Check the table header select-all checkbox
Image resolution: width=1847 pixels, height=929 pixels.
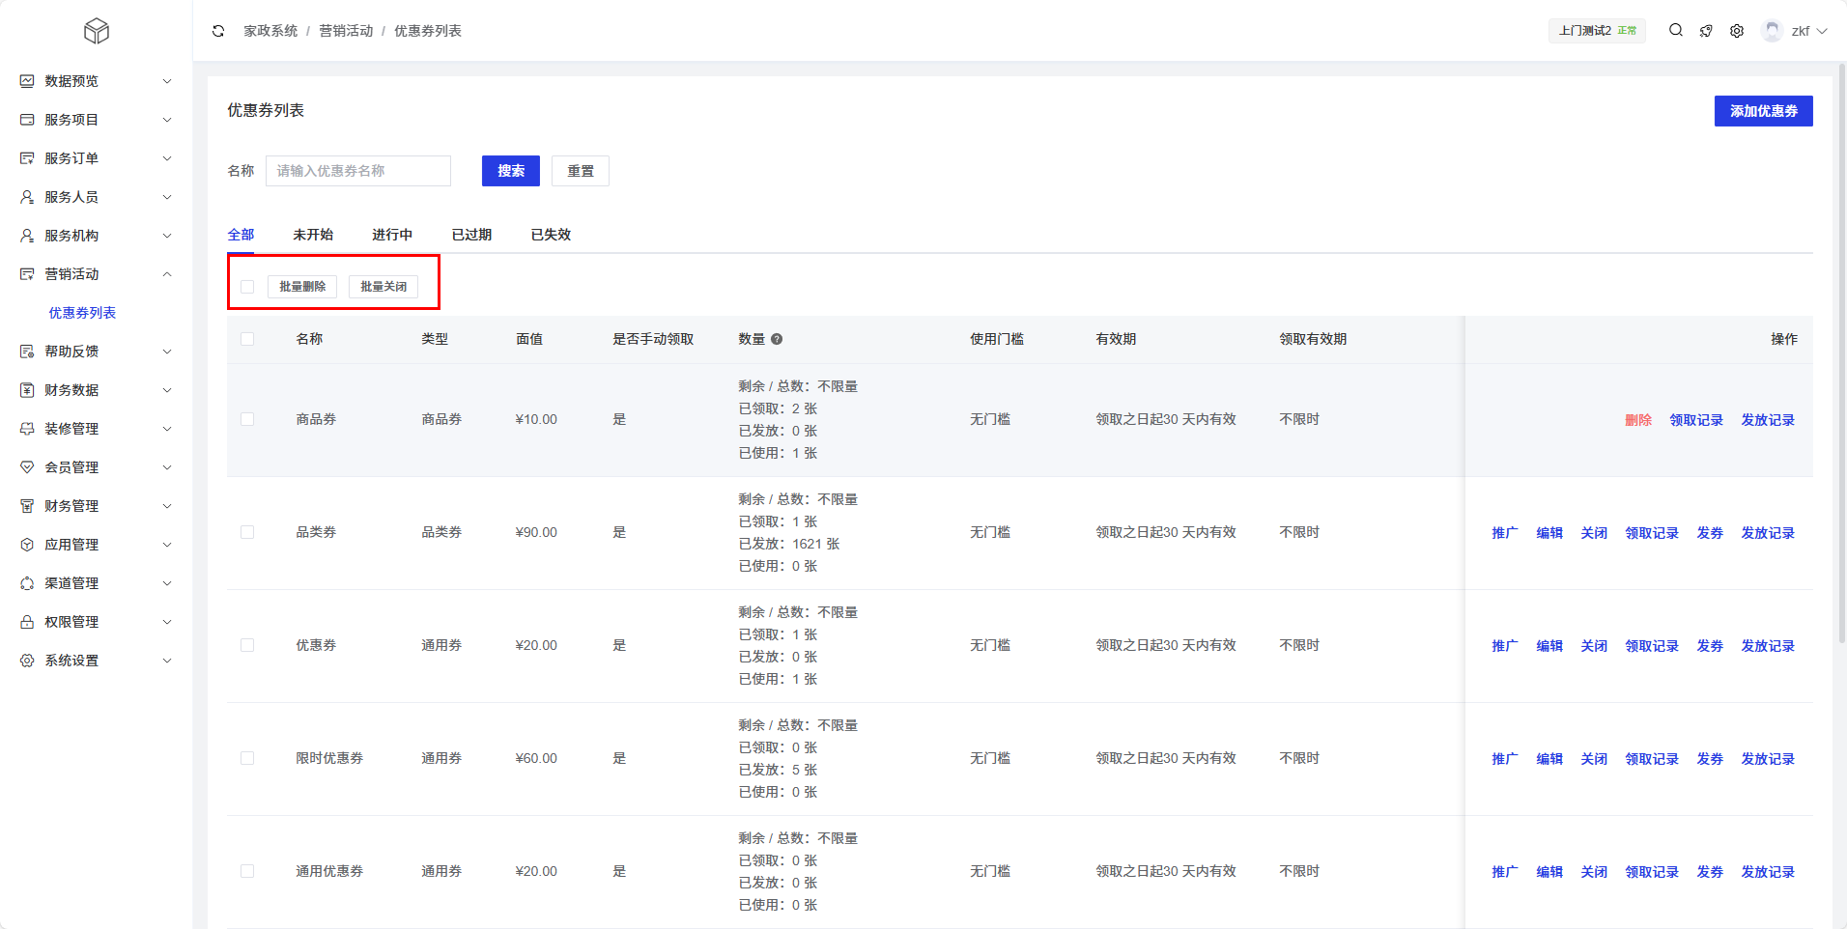click(x=247, y=339)
